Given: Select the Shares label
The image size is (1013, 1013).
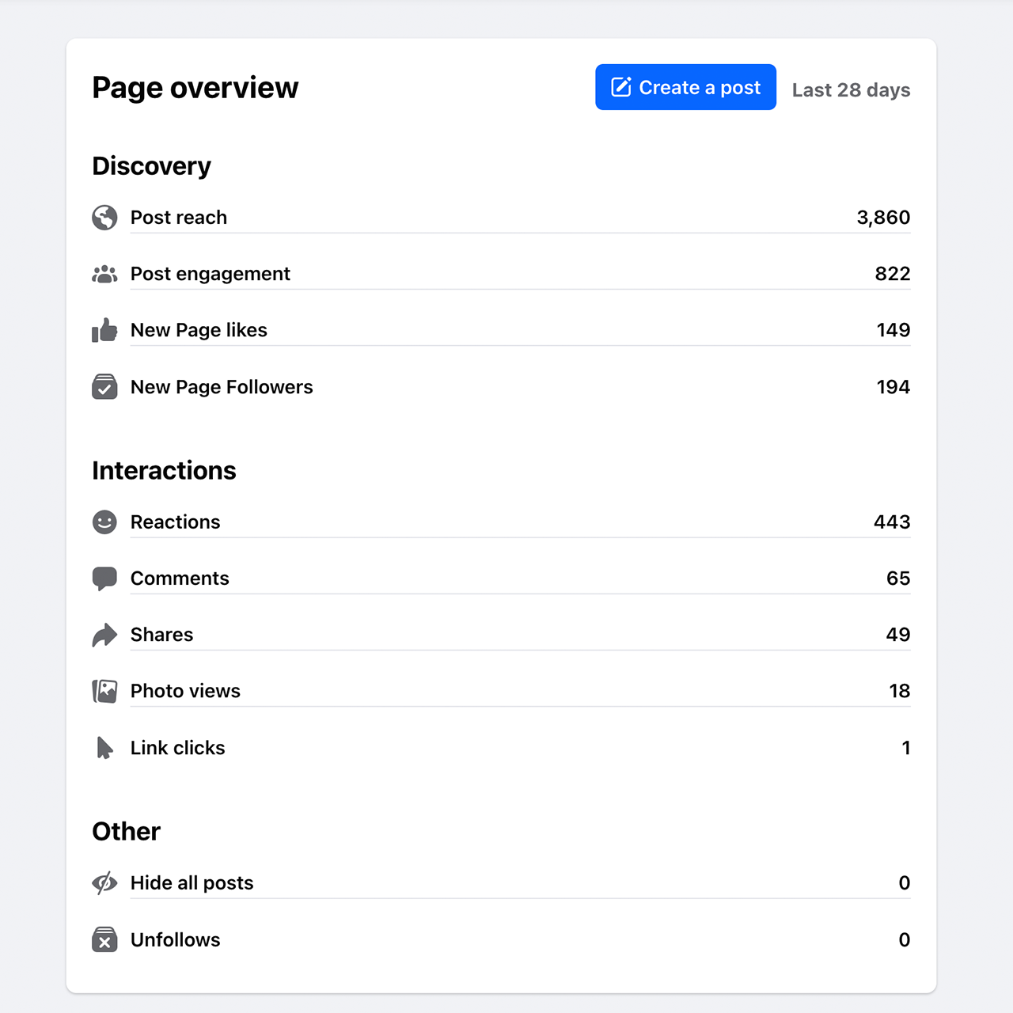Looking at the screenshot, I should point(161,635).
